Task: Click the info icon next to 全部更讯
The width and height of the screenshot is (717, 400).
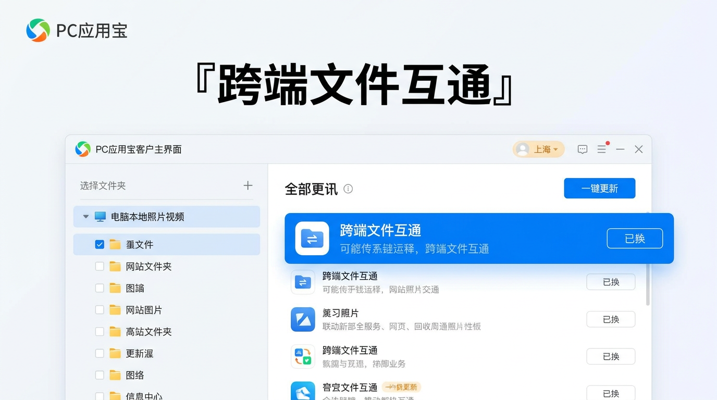Action: 348,189
